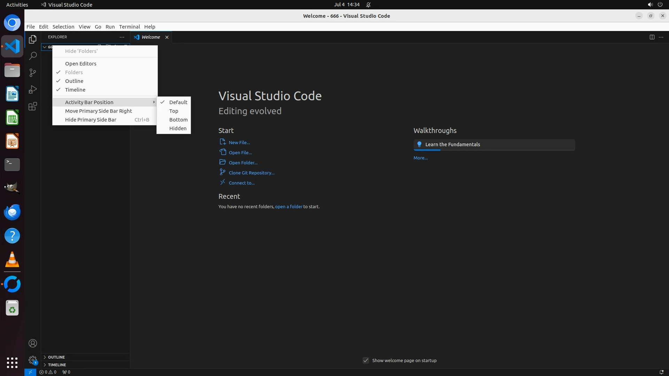The width and height of the screenshot is (669, 376).
Task: Open the Learn the Fundamentals walkthrough
Action: [x=453, y=144]
